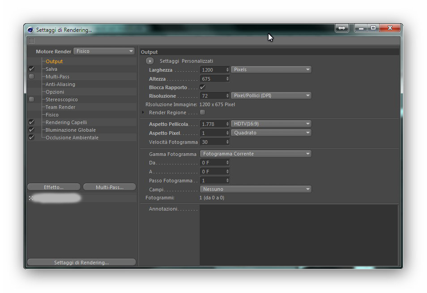Click the Effetto... button
The image size is (427, 293).
[54, 187]
